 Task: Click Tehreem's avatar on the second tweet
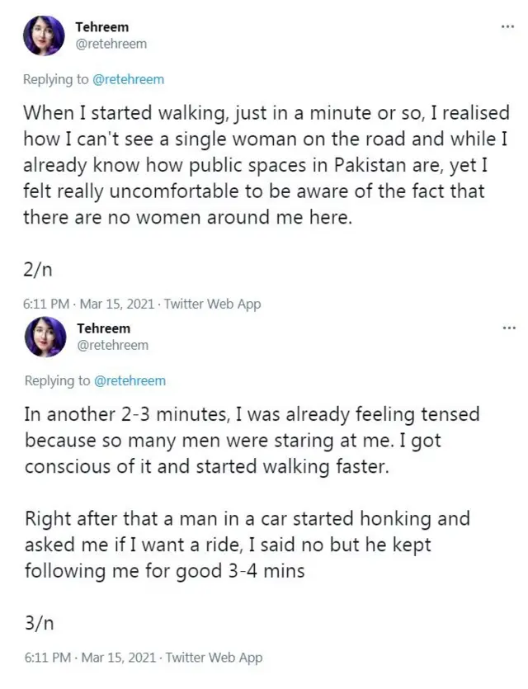click(x=45, y=337)
